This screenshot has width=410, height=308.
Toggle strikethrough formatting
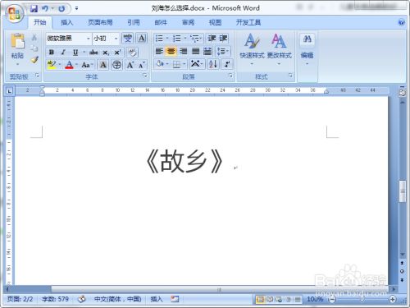pyautogui.click(x=93, y=52)
